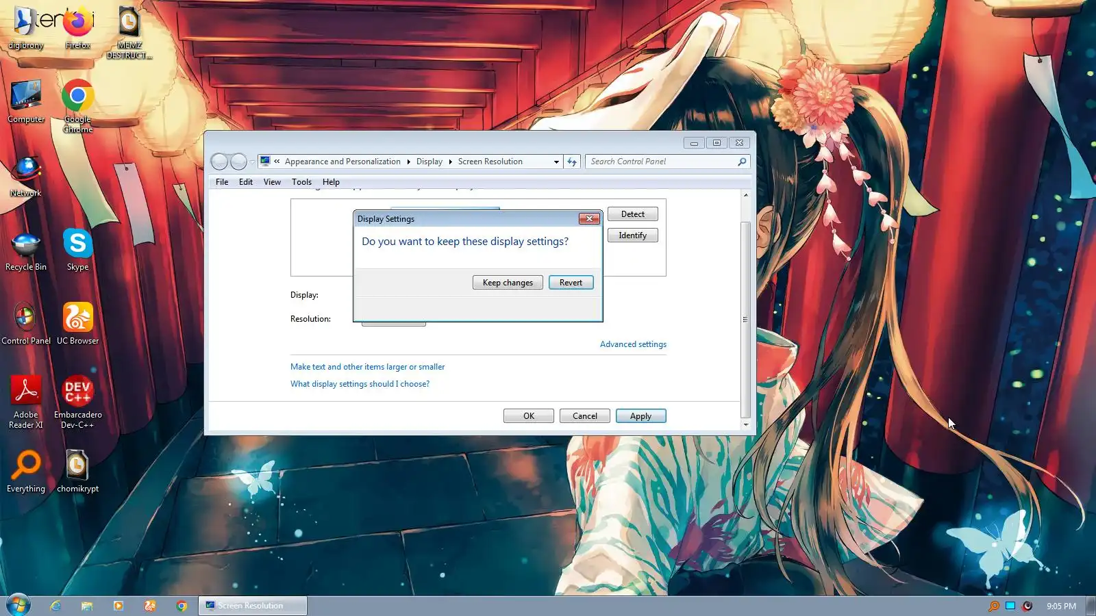Open 'Make text and other items larger or smaller'
The height and width of the screenshot is (616, 1096).
click(x=367, y=367)
